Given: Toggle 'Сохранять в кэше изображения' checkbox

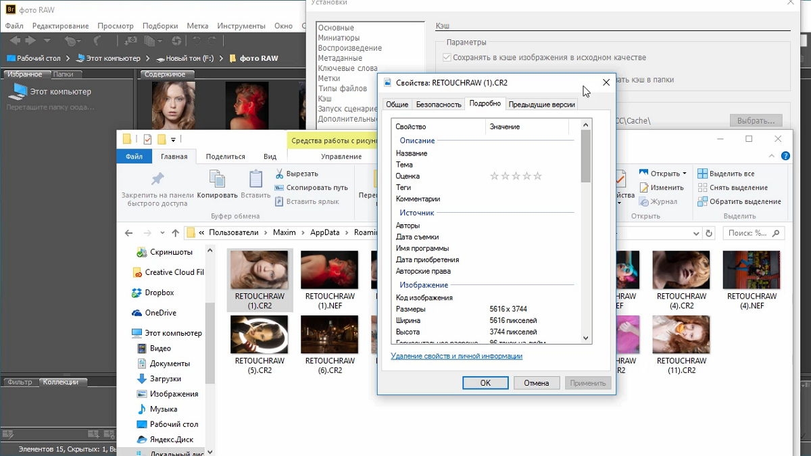Looking at the screenshot, I should 447,57.
